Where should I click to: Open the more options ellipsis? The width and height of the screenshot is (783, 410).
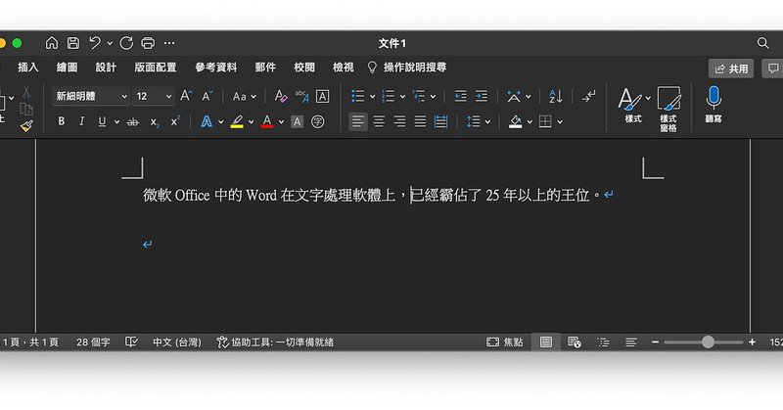coord(169,43)
